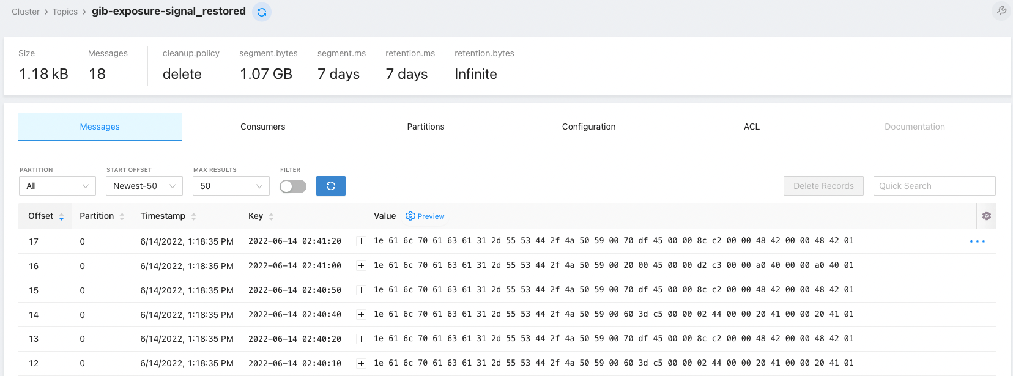Click the key 2022-06-14 02:41:00
Screen dimensions: 1013x376
coord(295,266)
